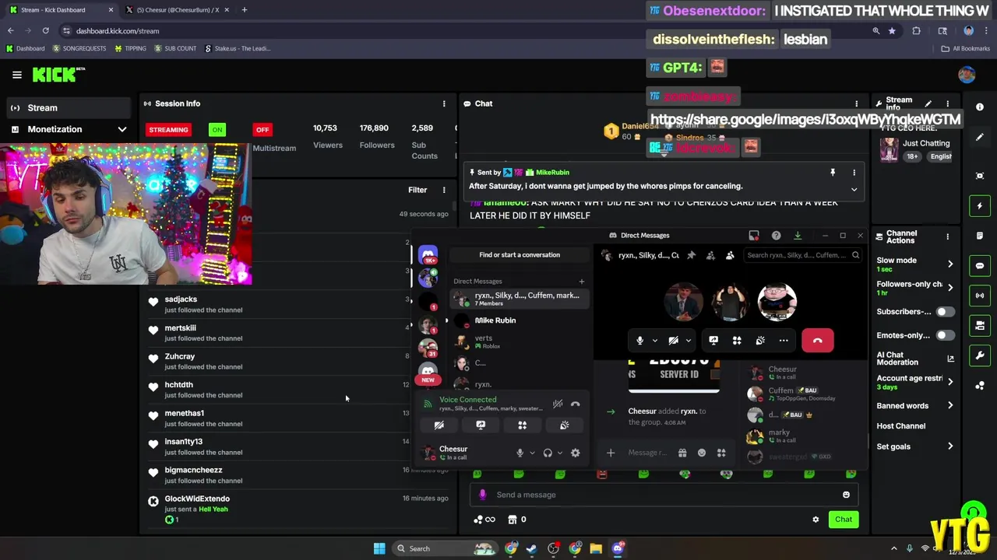Toggle noise suppression in Voice Connected panel
Screen dimensions: 997x560
coord(558,404)
